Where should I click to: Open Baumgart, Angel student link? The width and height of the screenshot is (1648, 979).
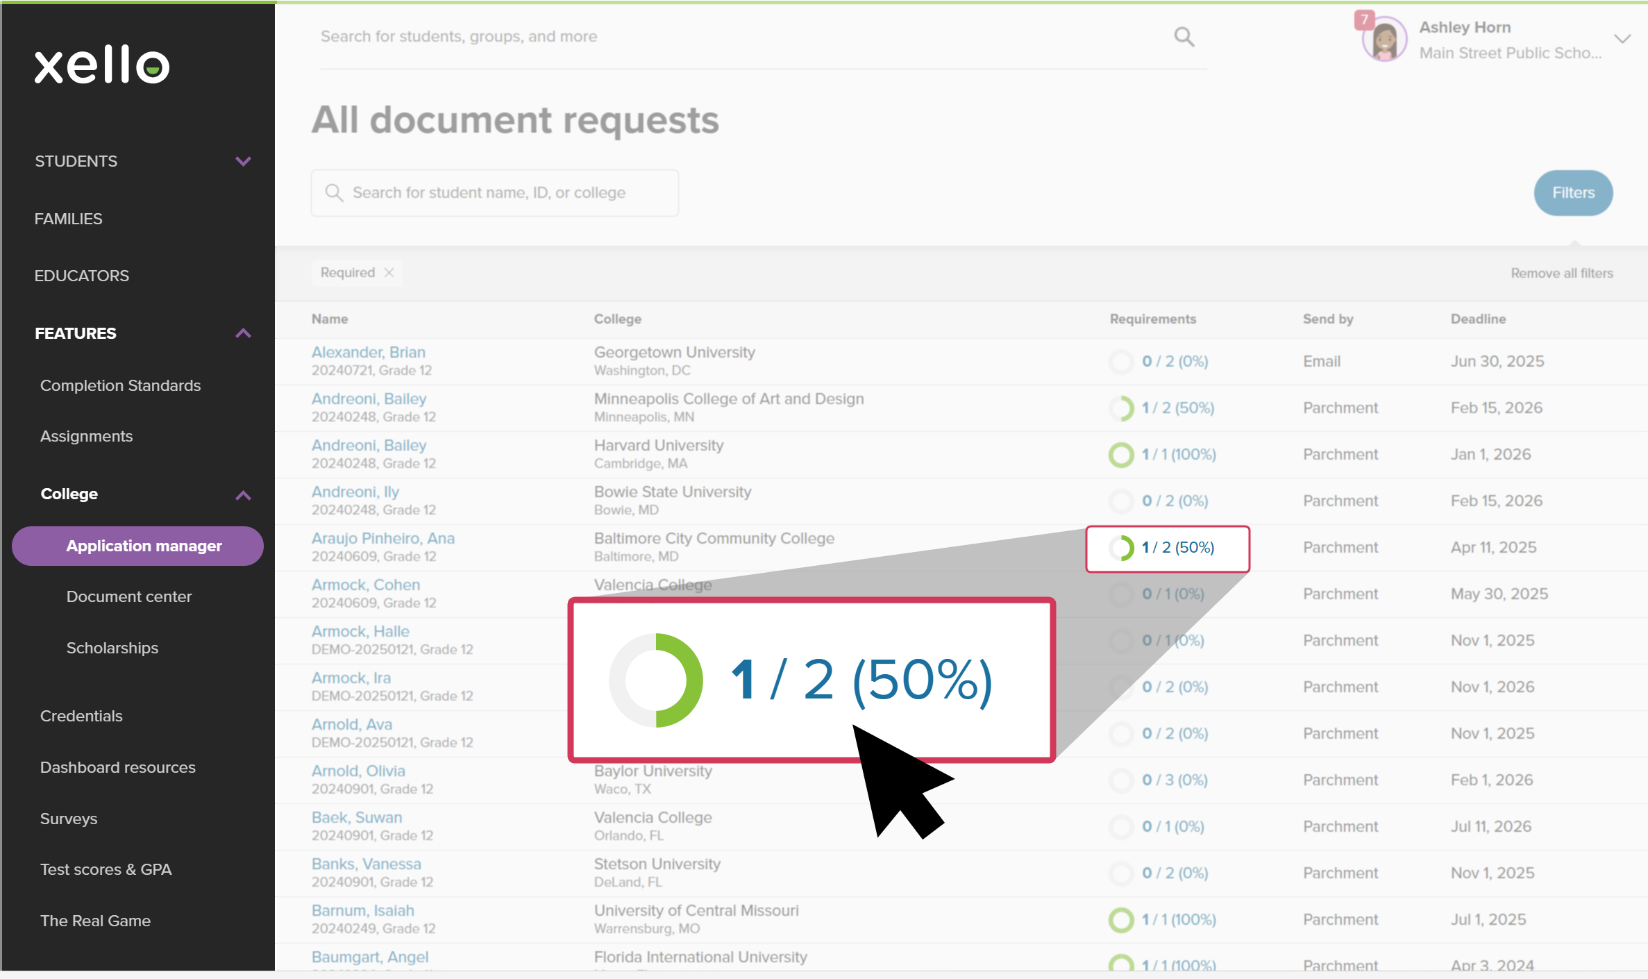click(x=370, y=957)
